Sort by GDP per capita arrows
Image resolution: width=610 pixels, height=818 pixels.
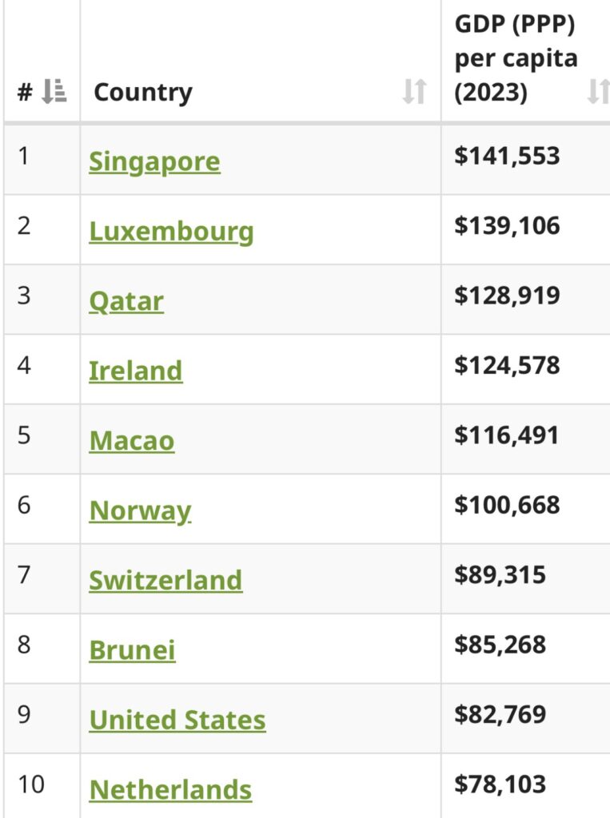(599, 92)
